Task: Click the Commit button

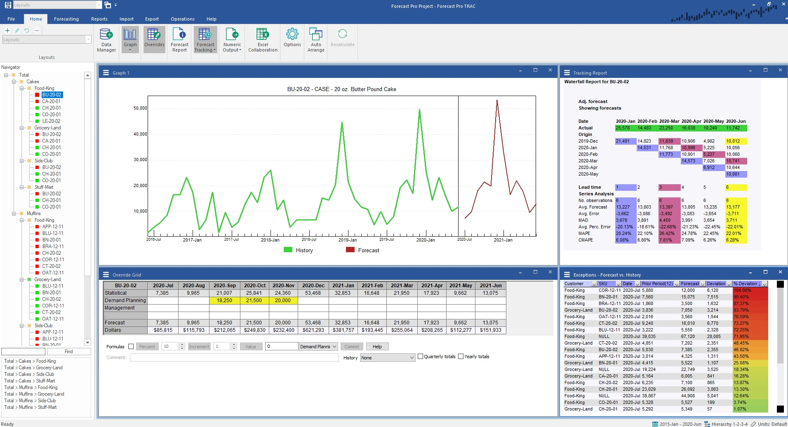Action: (x=351, y=346)
